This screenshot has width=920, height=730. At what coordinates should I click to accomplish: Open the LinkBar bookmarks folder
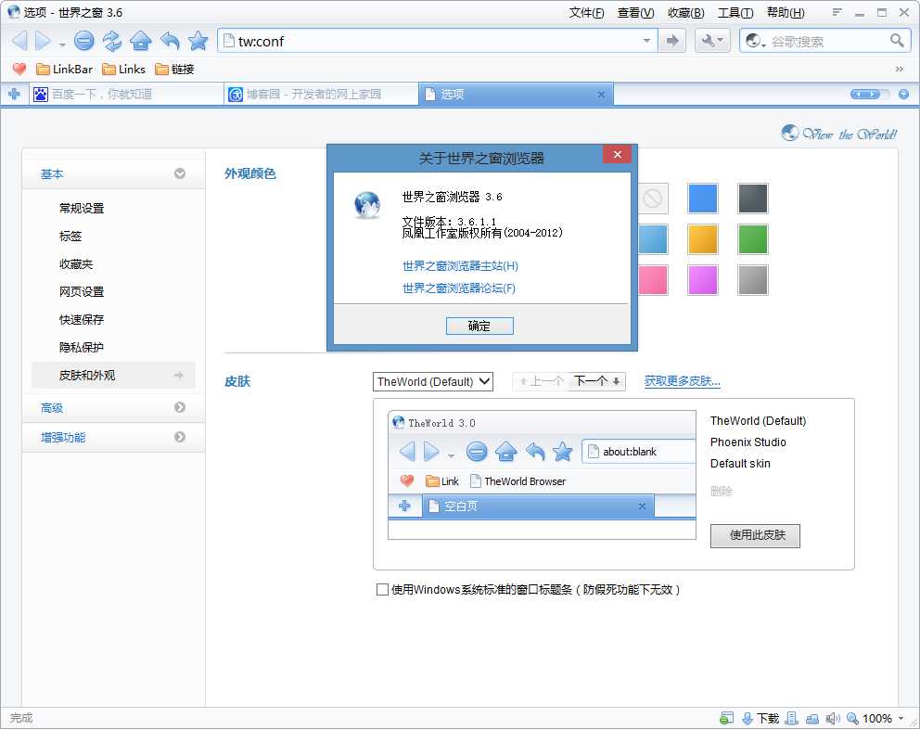(x=64, y=70)
